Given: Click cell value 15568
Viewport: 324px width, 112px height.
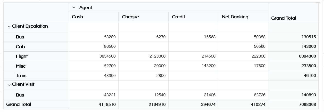Looking at the screenshot, I should coord(210,37).
